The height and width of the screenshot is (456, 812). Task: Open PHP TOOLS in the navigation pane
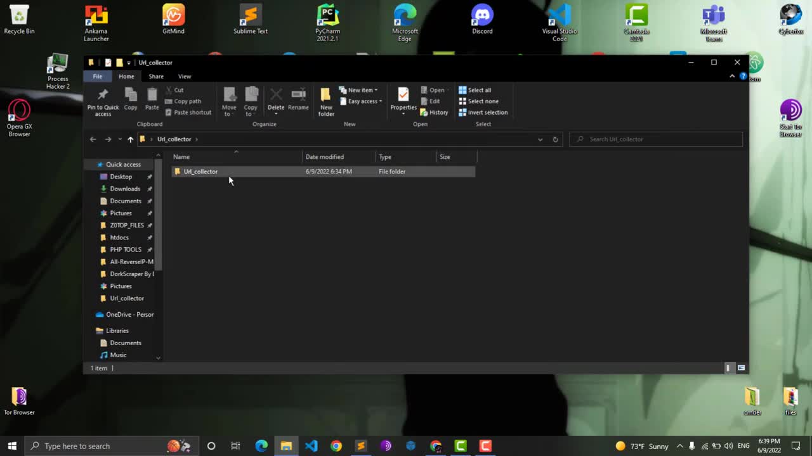tap(126, 250)
